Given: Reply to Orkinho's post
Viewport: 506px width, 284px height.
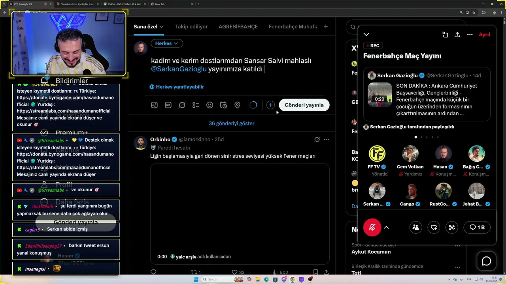Looking at the screenshot, I should click(153, 272).
